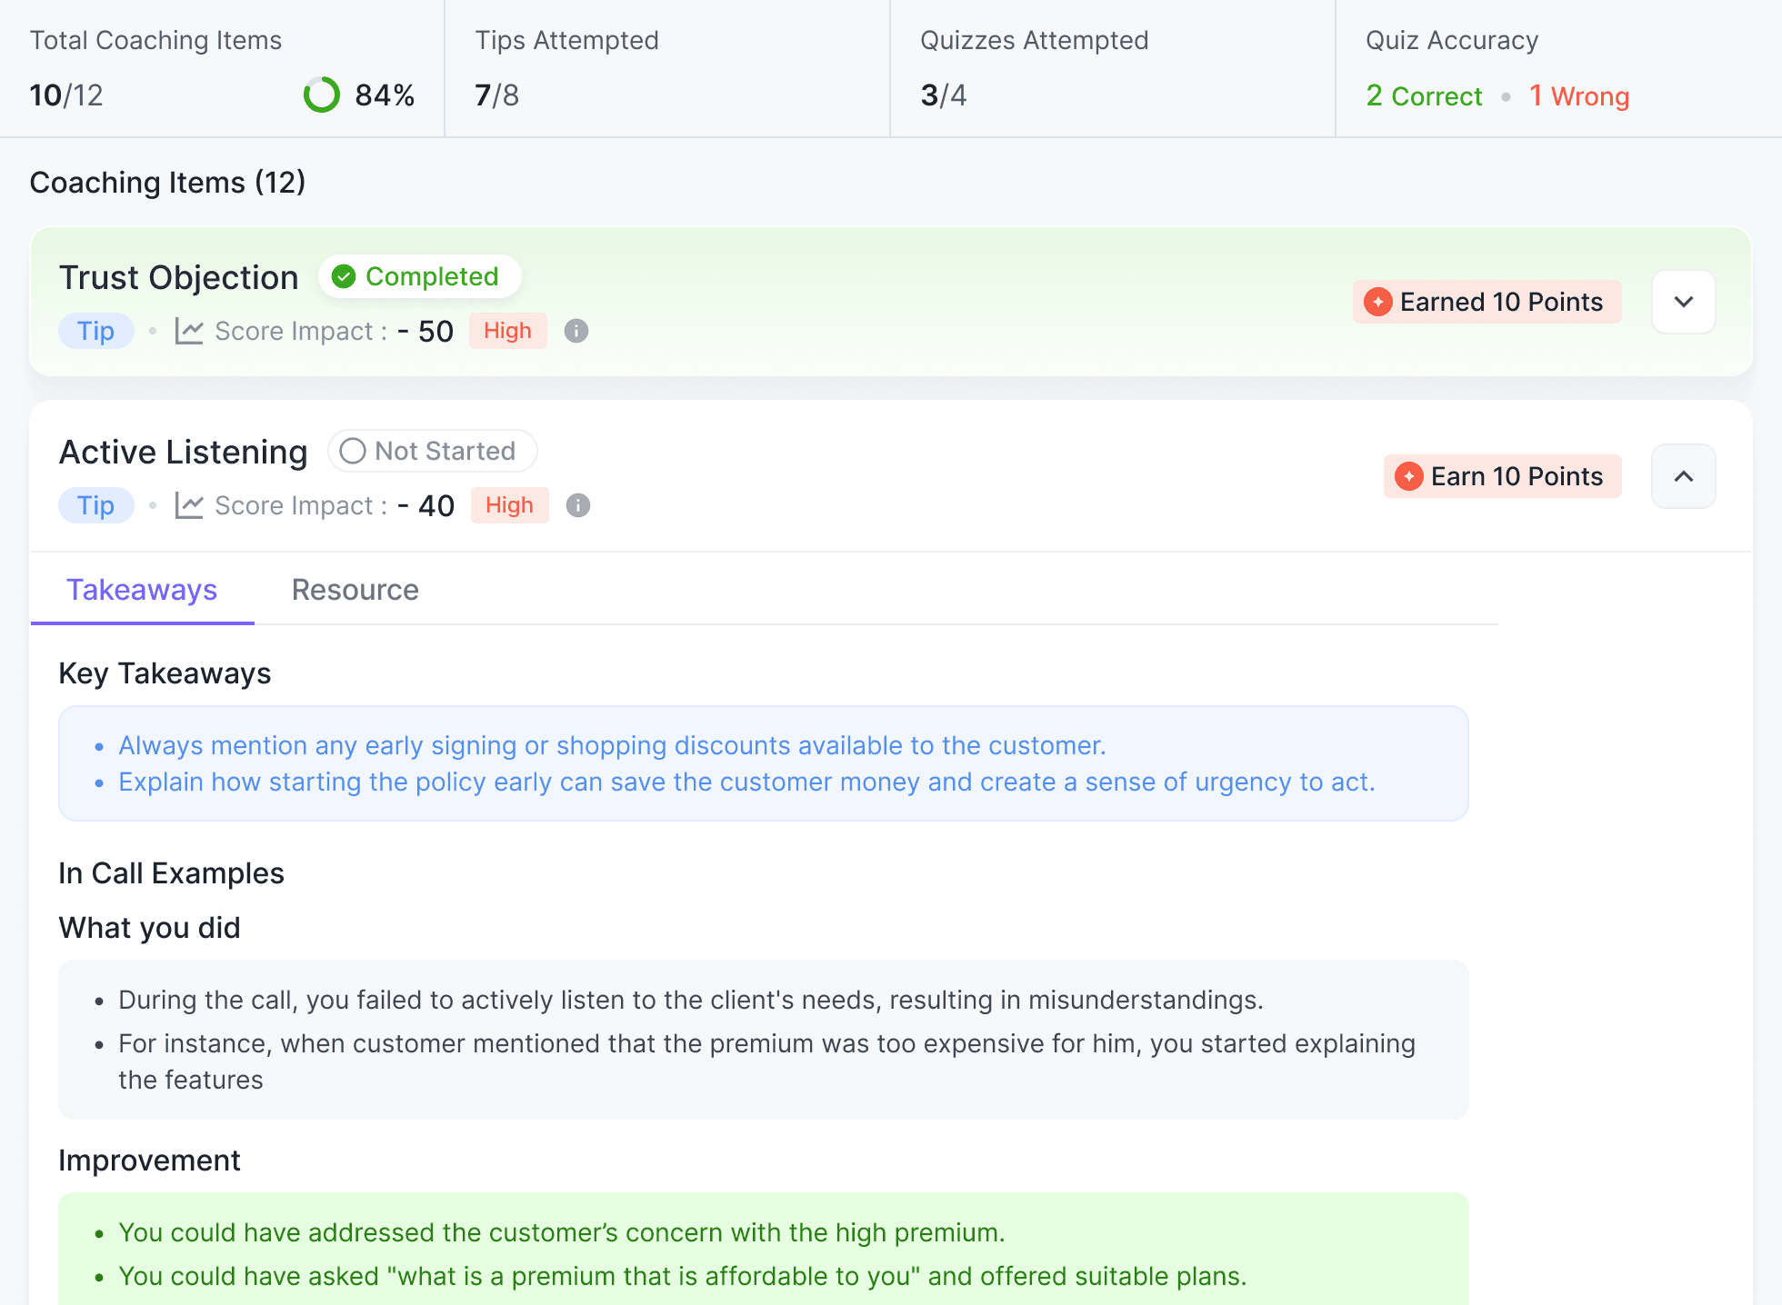The height and width of the screenshot is (1305, 1782).
Task: Click green checkmark icon in Completed status
Action: [344, 276]
